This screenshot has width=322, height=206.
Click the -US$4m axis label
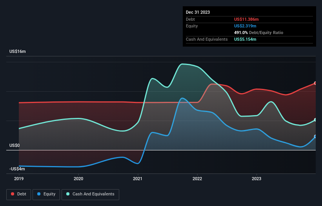pyautogui.click(x=17, y=169)
